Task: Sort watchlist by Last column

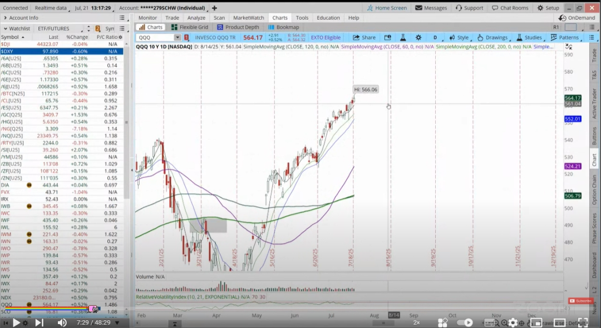Action: point(53,37)
